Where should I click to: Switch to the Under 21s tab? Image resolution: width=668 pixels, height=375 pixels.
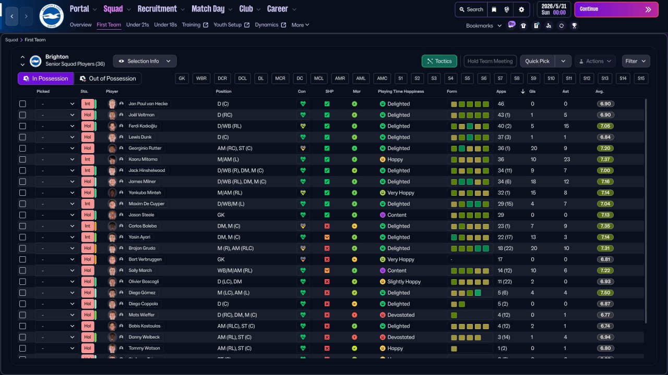click(x=138, y=24)
